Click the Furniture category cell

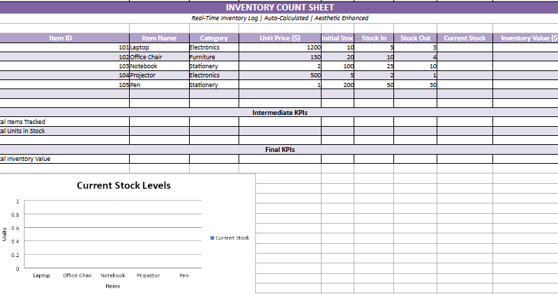point(214,57)
